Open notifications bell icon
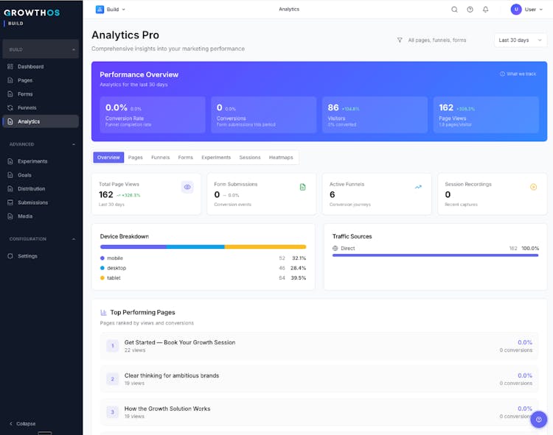553x435 pixels. click(x=485, y=10)
